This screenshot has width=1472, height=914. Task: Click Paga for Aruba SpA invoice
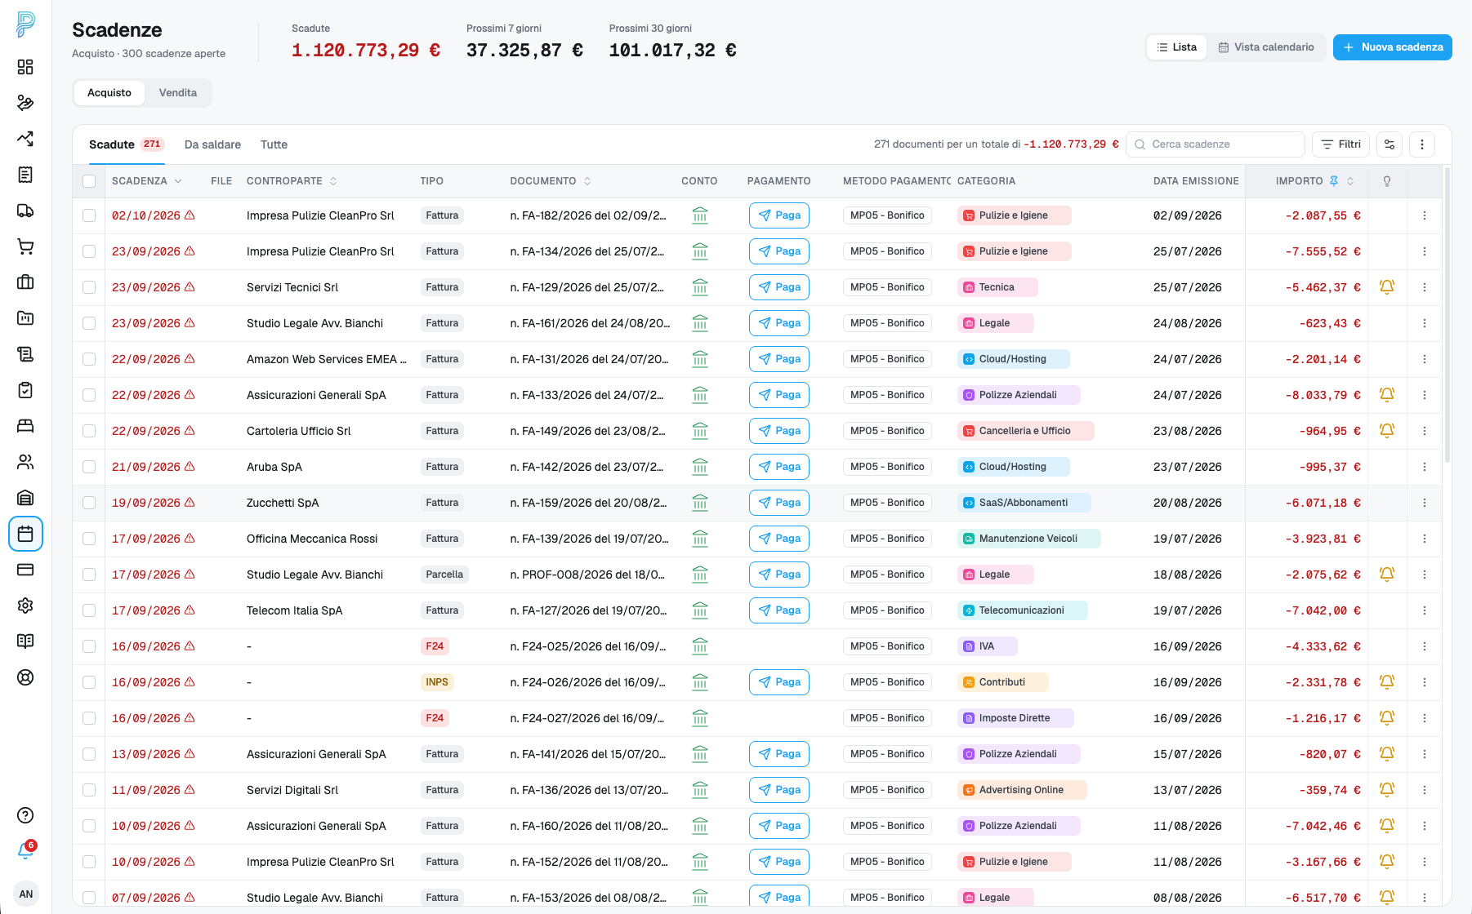coord(779,467)
